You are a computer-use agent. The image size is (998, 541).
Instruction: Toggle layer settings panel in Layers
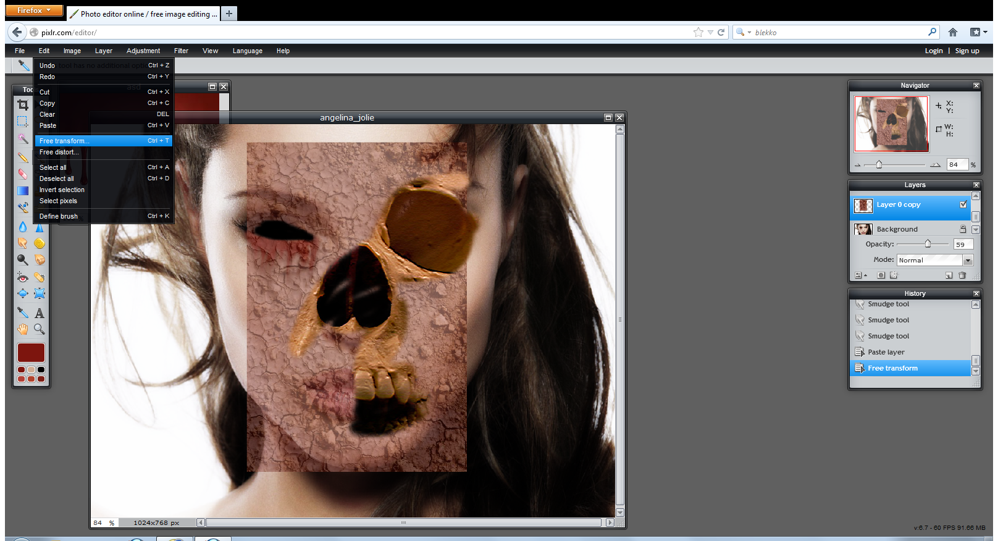click(x=860, y=275)
